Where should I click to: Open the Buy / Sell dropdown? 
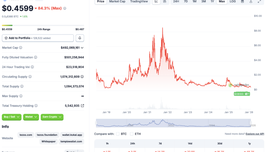pyautogui.click(x=12, y=117)
